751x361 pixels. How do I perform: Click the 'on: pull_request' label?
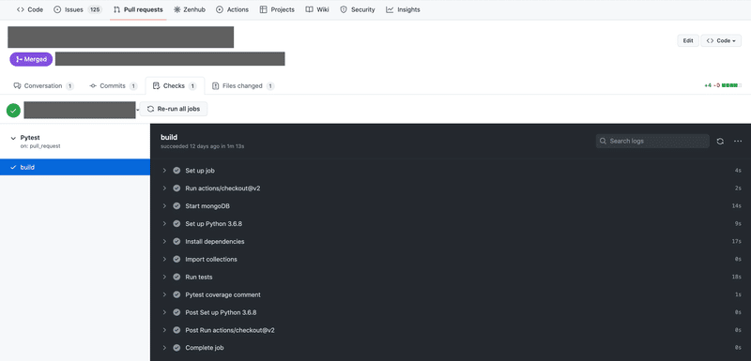40,146
